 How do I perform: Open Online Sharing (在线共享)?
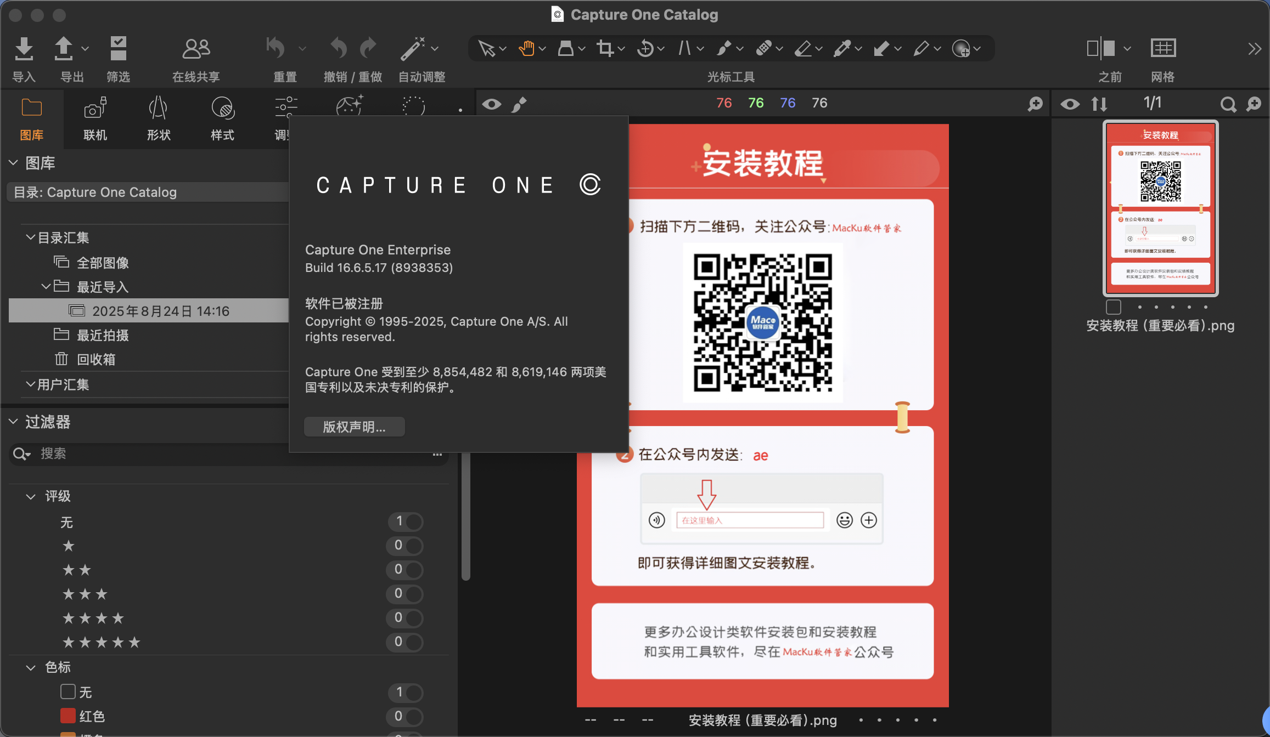pyautogui.click(x=196, y=48)
